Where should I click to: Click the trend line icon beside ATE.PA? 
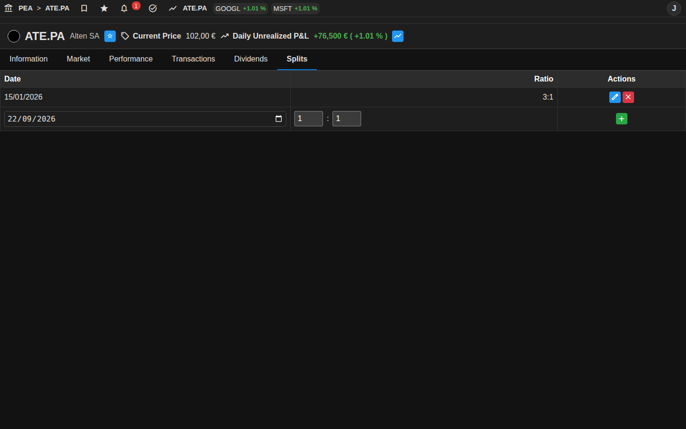(172, 8)
